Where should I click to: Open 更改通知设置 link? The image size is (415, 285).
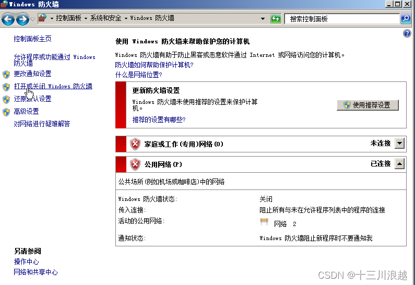[32, 74]
